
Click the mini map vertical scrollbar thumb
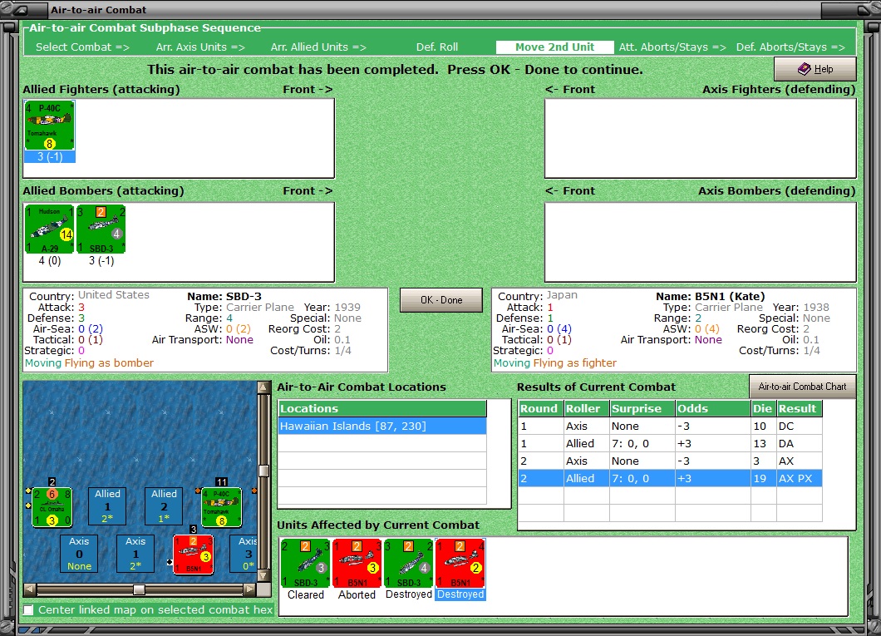pos(263,471)
